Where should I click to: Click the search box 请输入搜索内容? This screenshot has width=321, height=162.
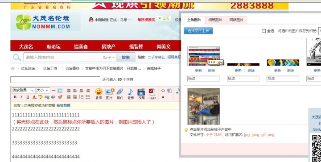coord(63,57)
